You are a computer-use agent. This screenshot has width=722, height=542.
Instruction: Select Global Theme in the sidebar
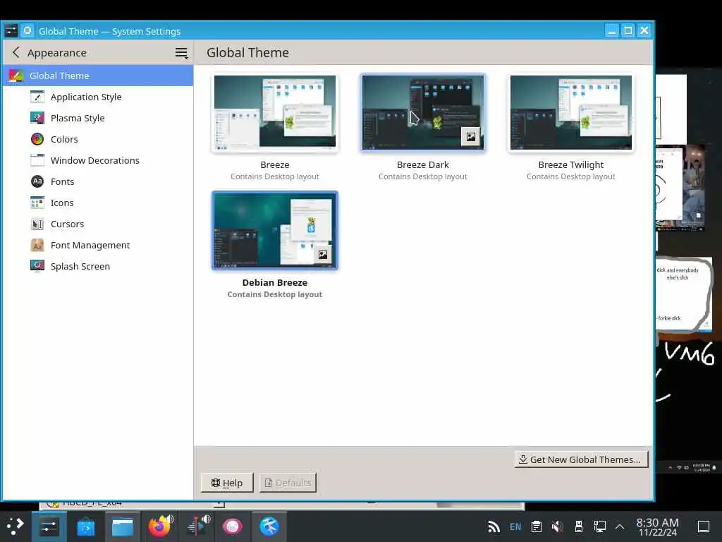pyautogui.click(x=97, y=76)
